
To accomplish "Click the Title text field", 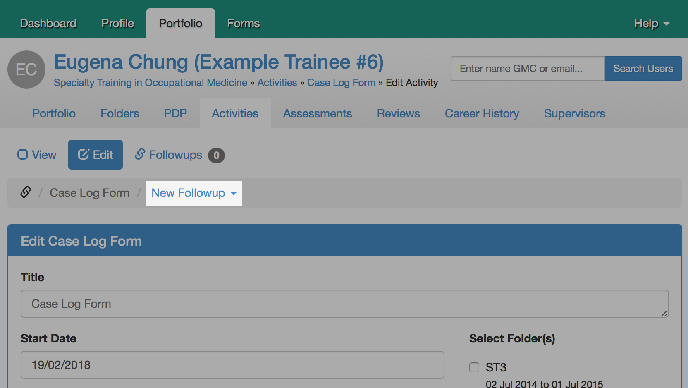I will pyautogui.click(x=345, y=304).
